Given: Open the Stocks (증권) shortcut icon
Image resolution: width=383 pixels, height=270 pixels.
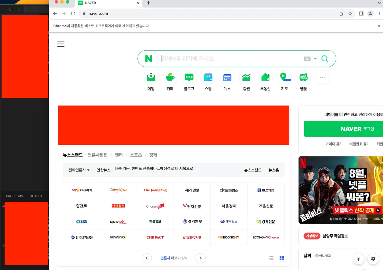Looking at the screenshot, I should pos(246,77).
